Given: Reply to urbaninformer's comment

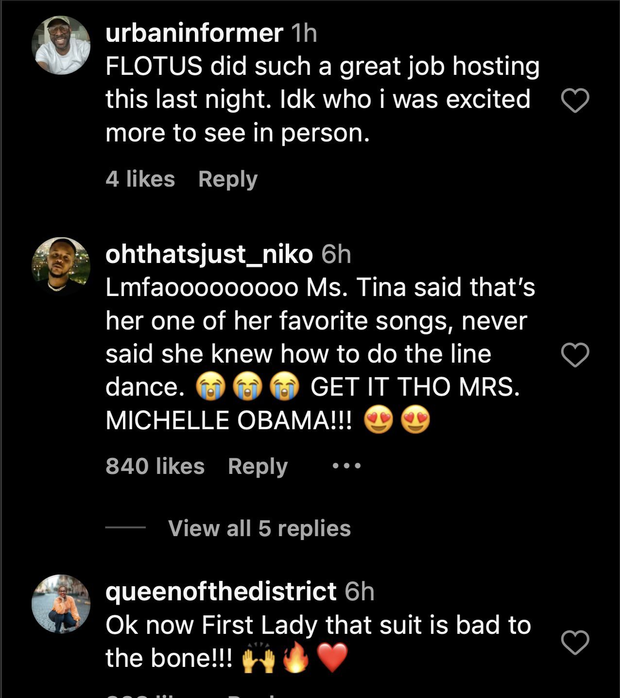Looking at the screenshot, I should [227, 179].
